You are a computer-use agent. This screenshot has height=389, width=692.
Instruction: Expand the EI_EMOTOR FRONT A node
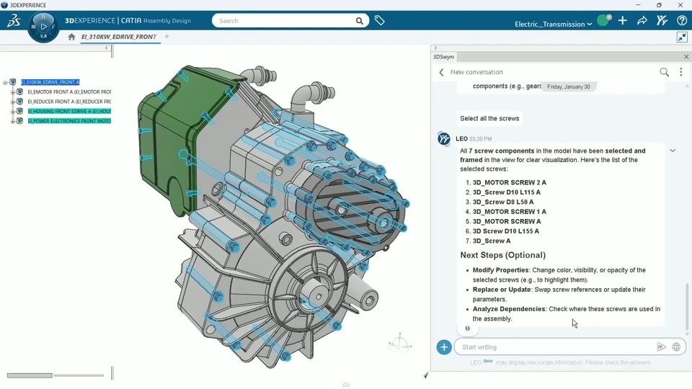coord(13,92)
